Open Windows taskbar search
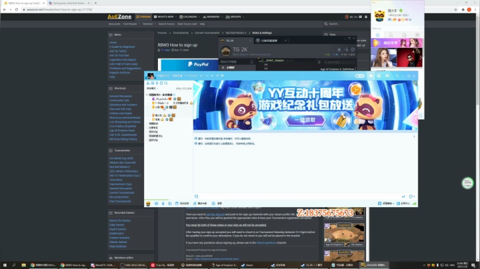The width and height of the screenshot is (480, 269). coord(14,265)
